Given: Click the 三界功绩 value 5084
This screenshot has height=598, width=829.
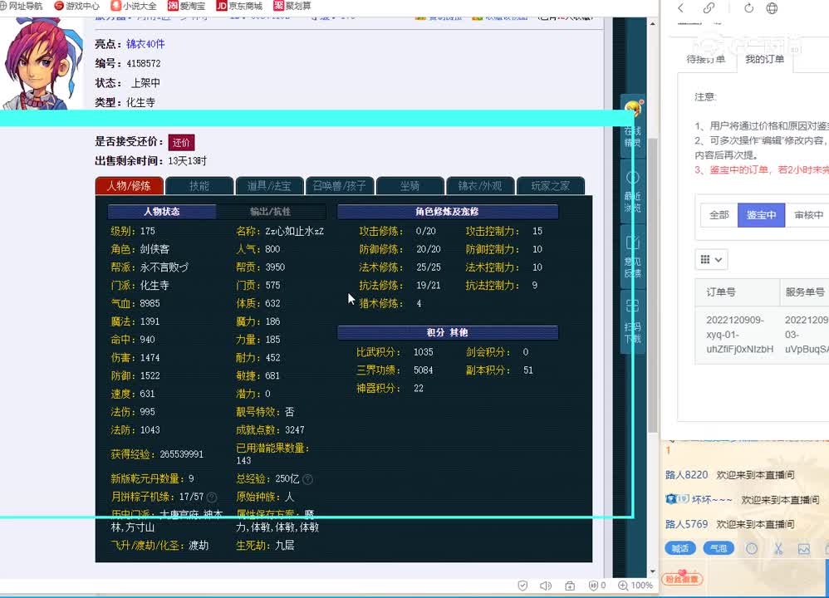Looking at the screenshot, I should 423,370.
